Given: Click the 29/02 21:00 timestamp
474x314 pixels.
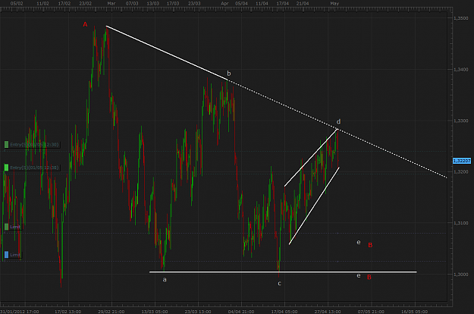Looking at the screenshot, I should pyautogui.click(x=111, y=311).
